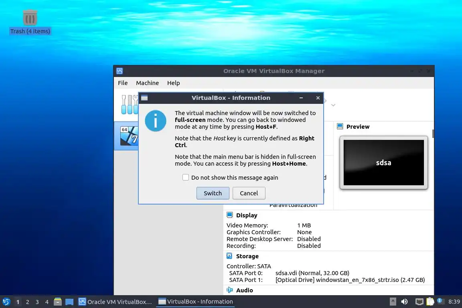The width and height of the screenshot is (462, 308).
Task: Minimize the VirtualBox Information dialog
Action: 301,98
